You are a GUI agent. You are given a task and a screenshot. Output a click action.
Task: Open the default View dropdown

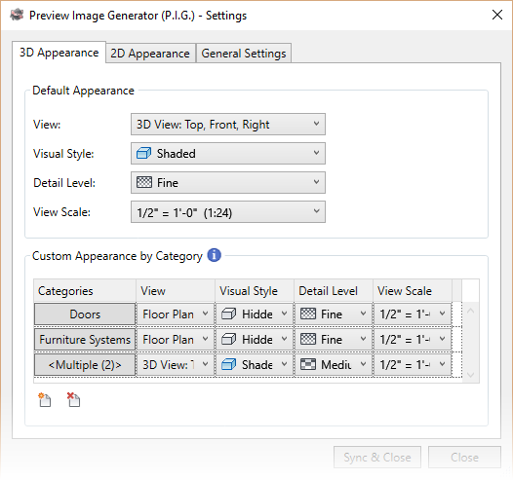click(x=228, y=124)
